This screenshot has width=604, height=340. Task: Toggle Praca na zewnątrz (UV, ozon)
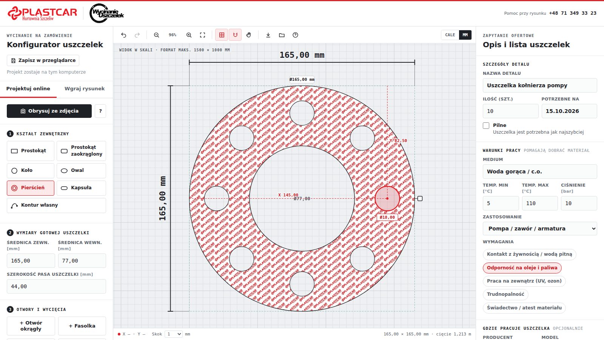(524, 281)
